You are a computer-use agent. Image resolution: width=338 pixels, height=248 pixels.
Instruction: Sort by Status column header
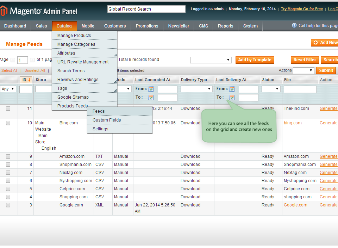coord(268,80)
